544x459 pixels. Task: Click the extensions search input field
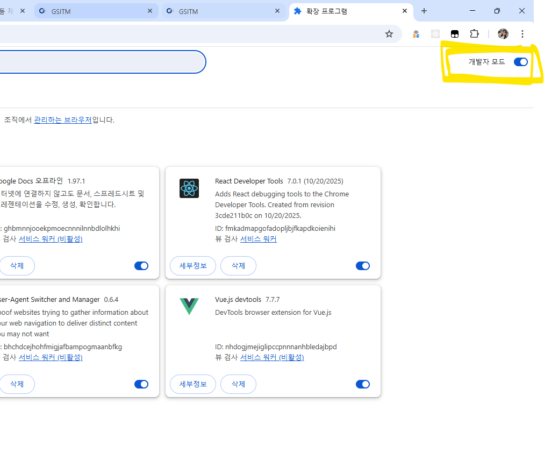[x=97, y=62]
